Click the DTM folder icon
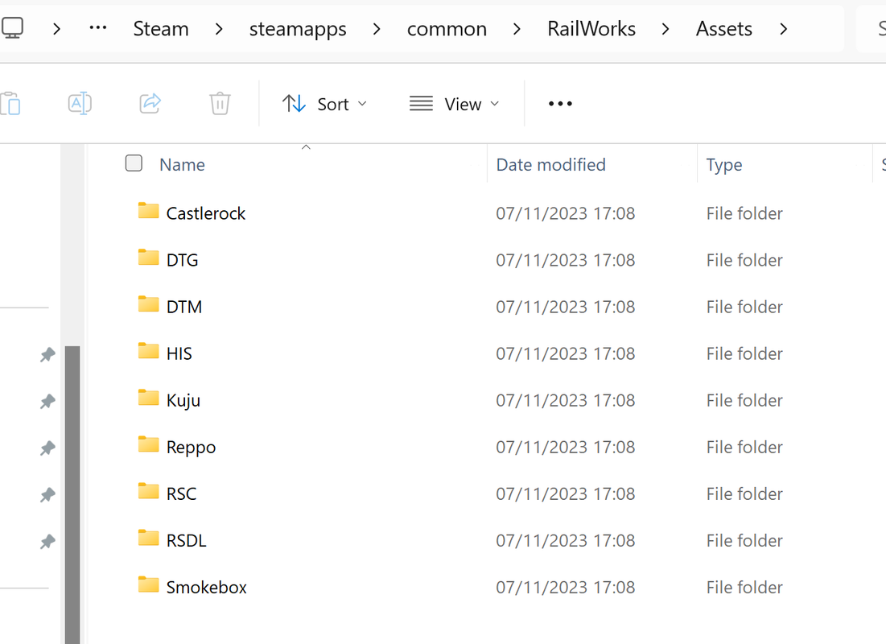 pos(149,305)
